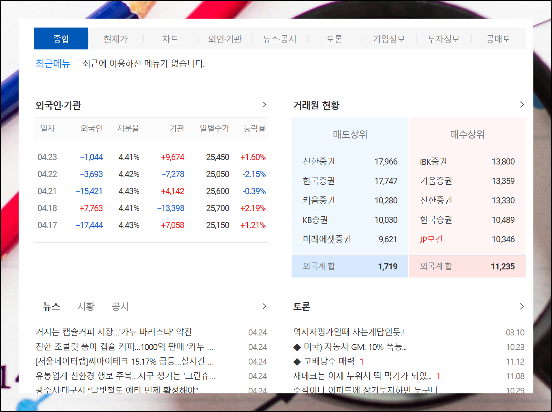
Task: Click the buy-side 외국계 합 value 11,235
Action: 503,267
